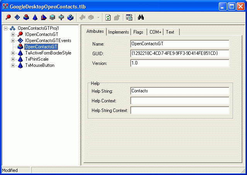Click the New Interface toolbar icon
The width and height of the screenshot is (247, 175).
click(8, 17)
